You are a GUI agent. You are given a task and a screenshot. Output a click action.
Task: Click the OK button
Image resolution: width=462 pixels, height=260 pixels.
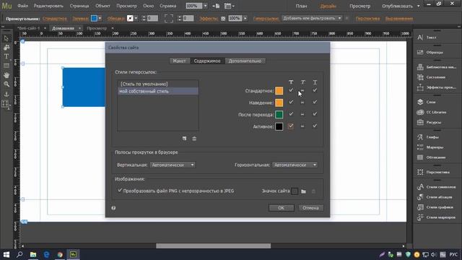click(281, 208)
